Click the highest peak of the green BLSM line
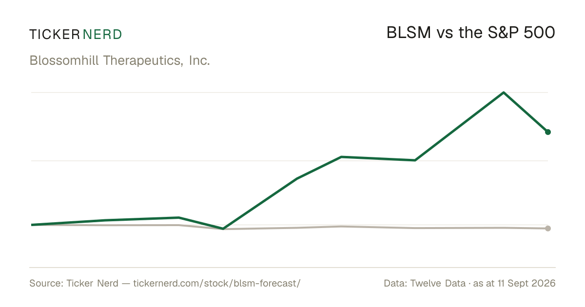585x307 pixels. [503, 93]
